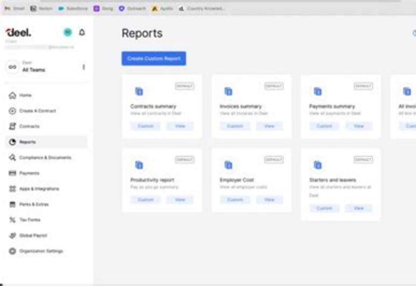Image resolution: width=416 pixels, height=286 pixels.
Task: Click the Home sidebar icon
Action: click(12, 95)
